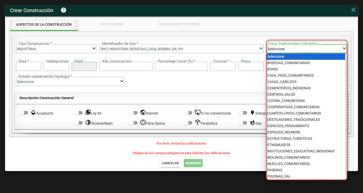
Task: Pick COOPERATIVAS_COMUNITARIAS option
Action: 306,107
